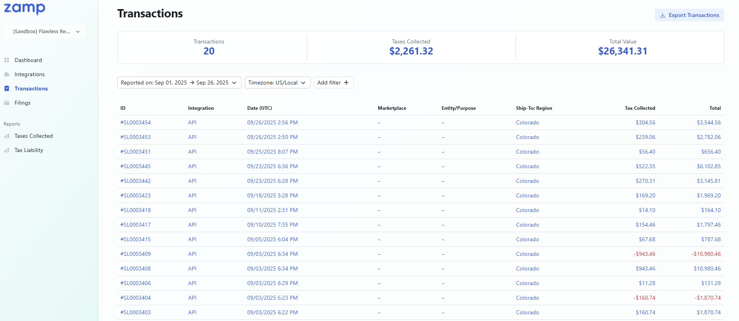This screenshot has height=321, width=739.
Task: Click the Tax Collected column header
Action: coord(640,108)
